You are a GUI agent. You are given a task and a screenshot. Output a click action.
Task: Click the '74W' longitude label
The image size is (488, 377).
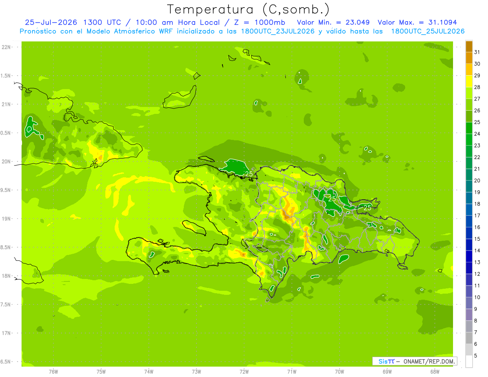click(149, 371)
